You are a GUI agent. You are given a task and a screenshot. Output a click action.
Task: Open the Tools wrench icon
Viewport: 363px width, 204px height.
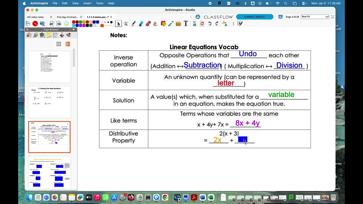click(x=126, y=24)
